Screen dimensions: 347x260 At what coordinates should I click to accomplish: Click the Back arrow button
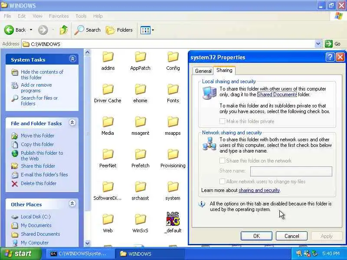tap(9, 30)
